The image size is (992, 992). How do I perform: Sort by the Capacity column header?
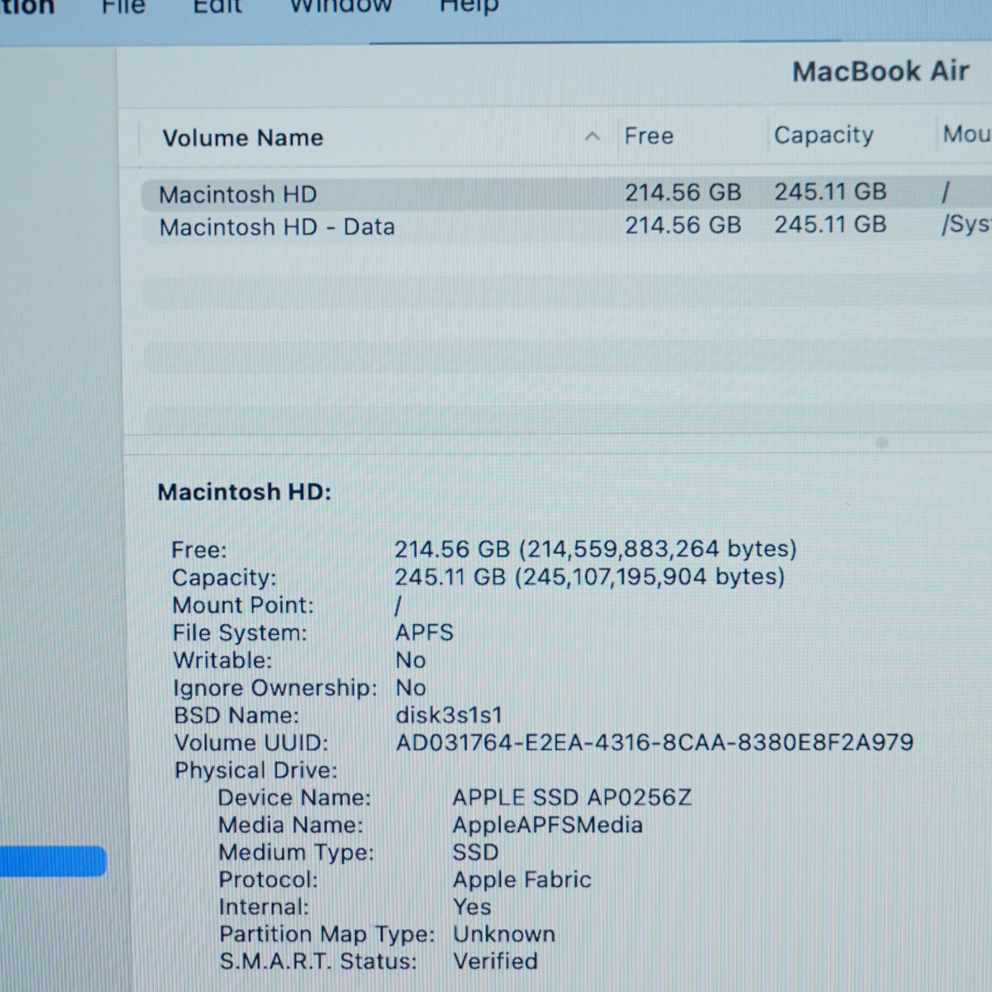pyautogui.click(x=823, y=135)
